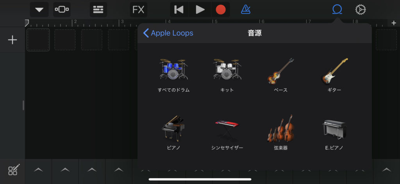
Task: Open the top-left downward triangle dropdown menu
Action: click(x=39, y=9)
